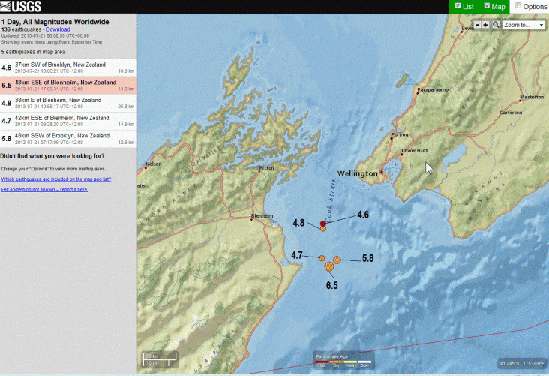549x376 pixels.
Task: Select the largest orange earthquake circle on map
Action: (x=329, y=266)
